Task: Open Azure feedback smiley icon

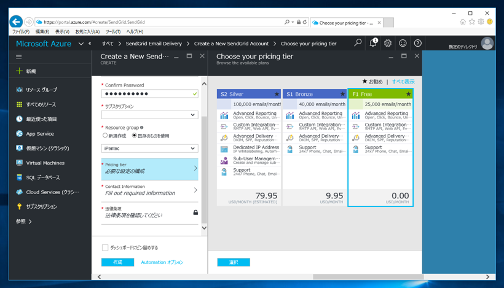Action: [403, 43]
